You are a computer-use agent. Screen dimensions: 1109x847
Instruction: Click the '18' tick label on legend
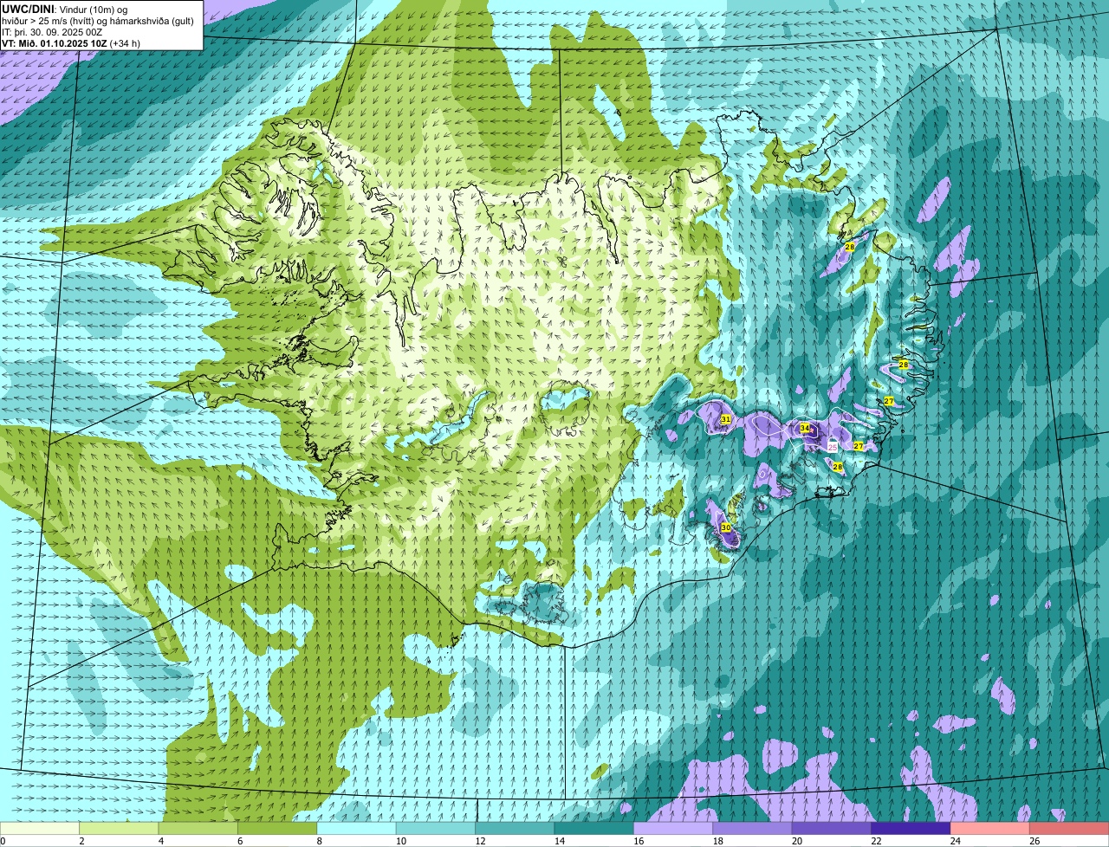pyautogui.click(x=717, y=841)
